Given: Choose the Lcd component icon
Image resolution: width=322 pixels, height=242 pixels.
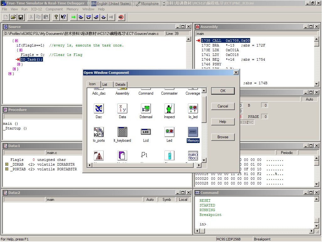Looking at the screenshot, I should [x=146, y=132].
